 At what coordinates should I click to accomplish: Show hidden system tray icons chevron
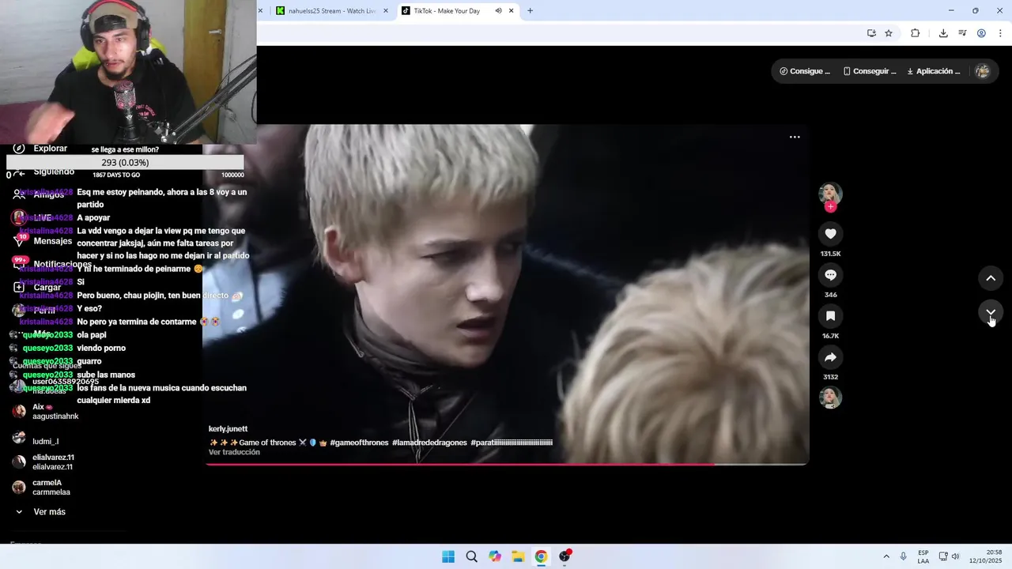point(886,556)
